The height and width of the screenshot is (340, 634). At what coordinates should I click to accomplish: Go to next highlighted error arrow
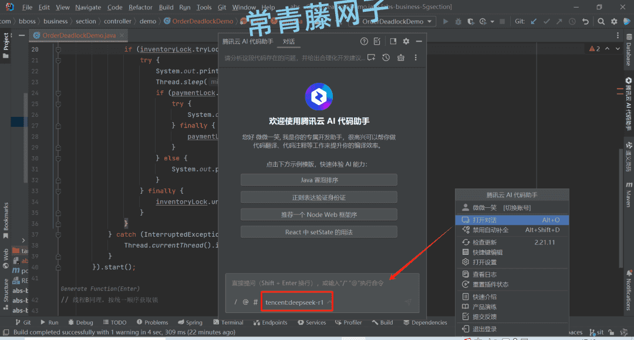click(618, 49)
